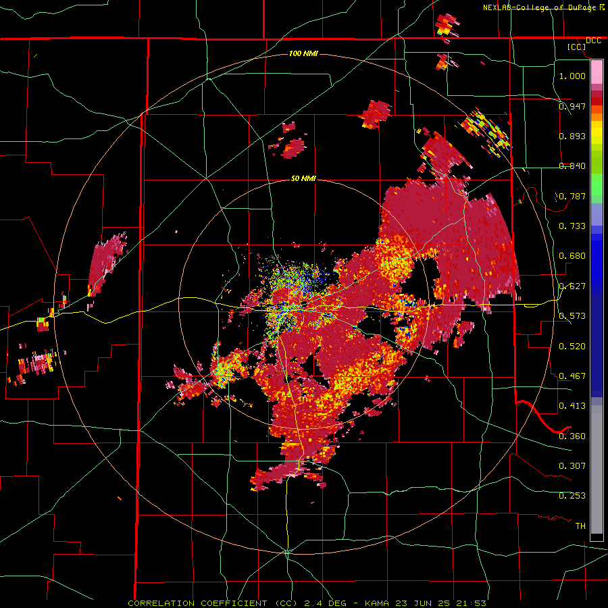The image size is (608, 608).
Task: Click the 0.360 legend value
Action: 572,436
